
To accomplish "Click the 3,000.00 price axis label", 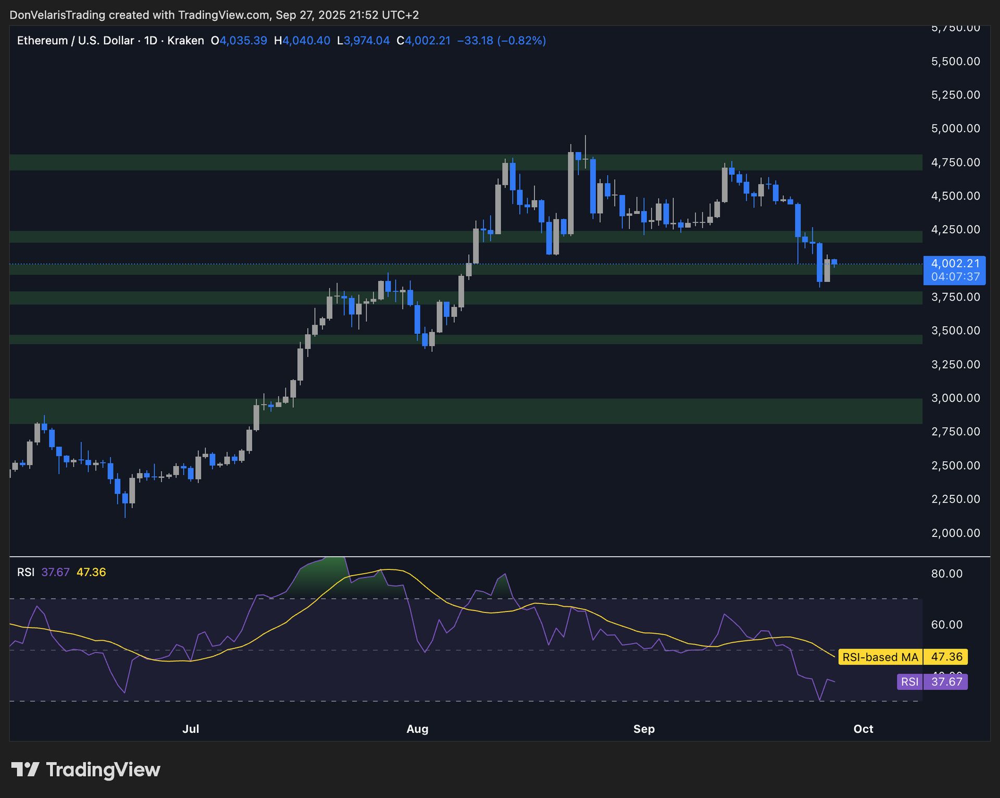I will [x=955, y=398].
